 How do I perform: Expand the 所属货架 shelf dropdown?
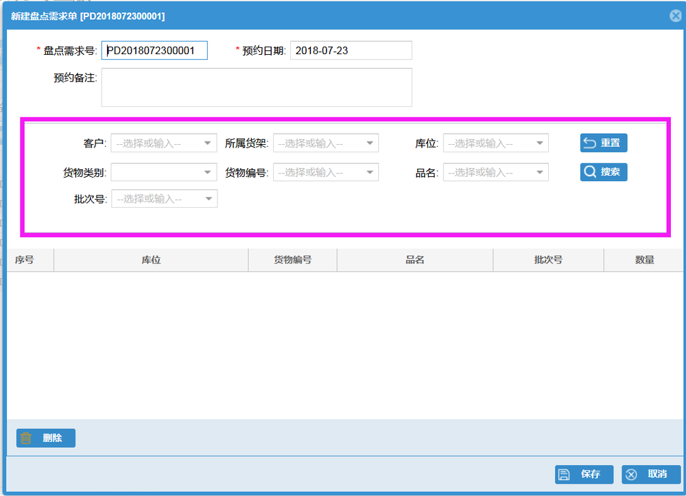326,143
